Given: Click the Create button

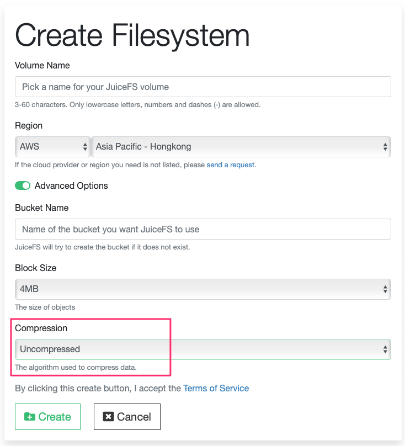Looking at the screenshot, I should (48, 417).
